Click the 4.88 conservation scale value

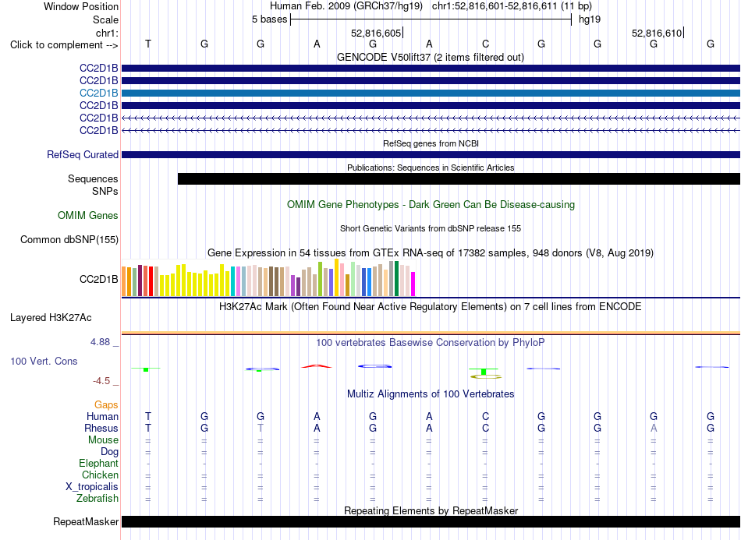tap(100, 342)
